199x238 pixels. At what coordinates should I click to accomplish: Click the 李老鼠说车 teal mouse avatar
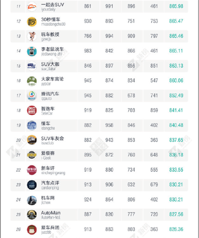coord(32,51)
